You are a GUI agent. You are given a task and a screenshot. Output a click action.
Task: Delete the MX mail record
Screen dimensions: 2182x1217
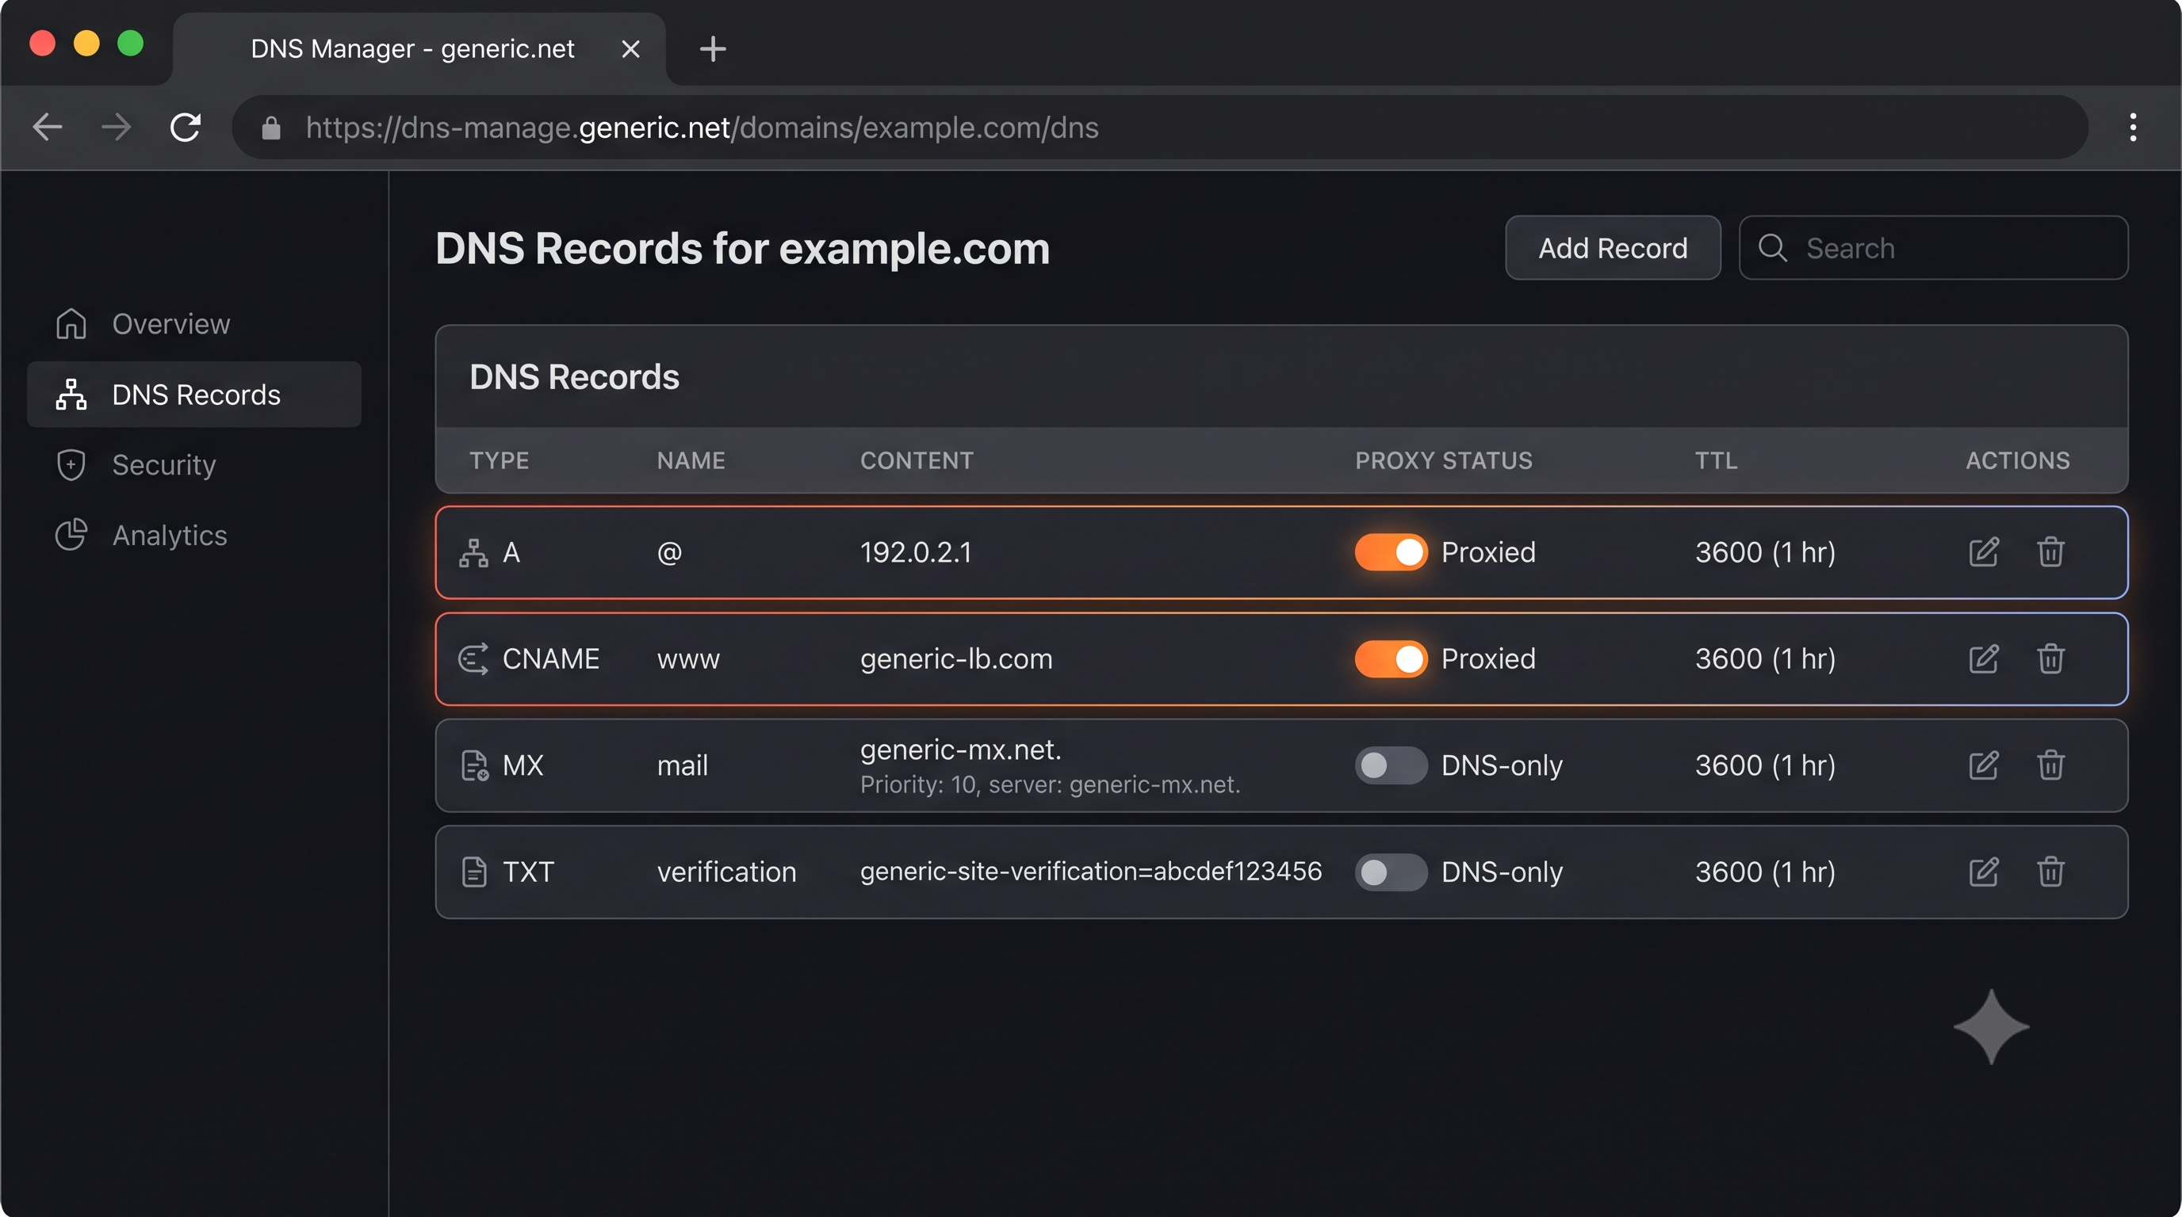[2050, 765]
